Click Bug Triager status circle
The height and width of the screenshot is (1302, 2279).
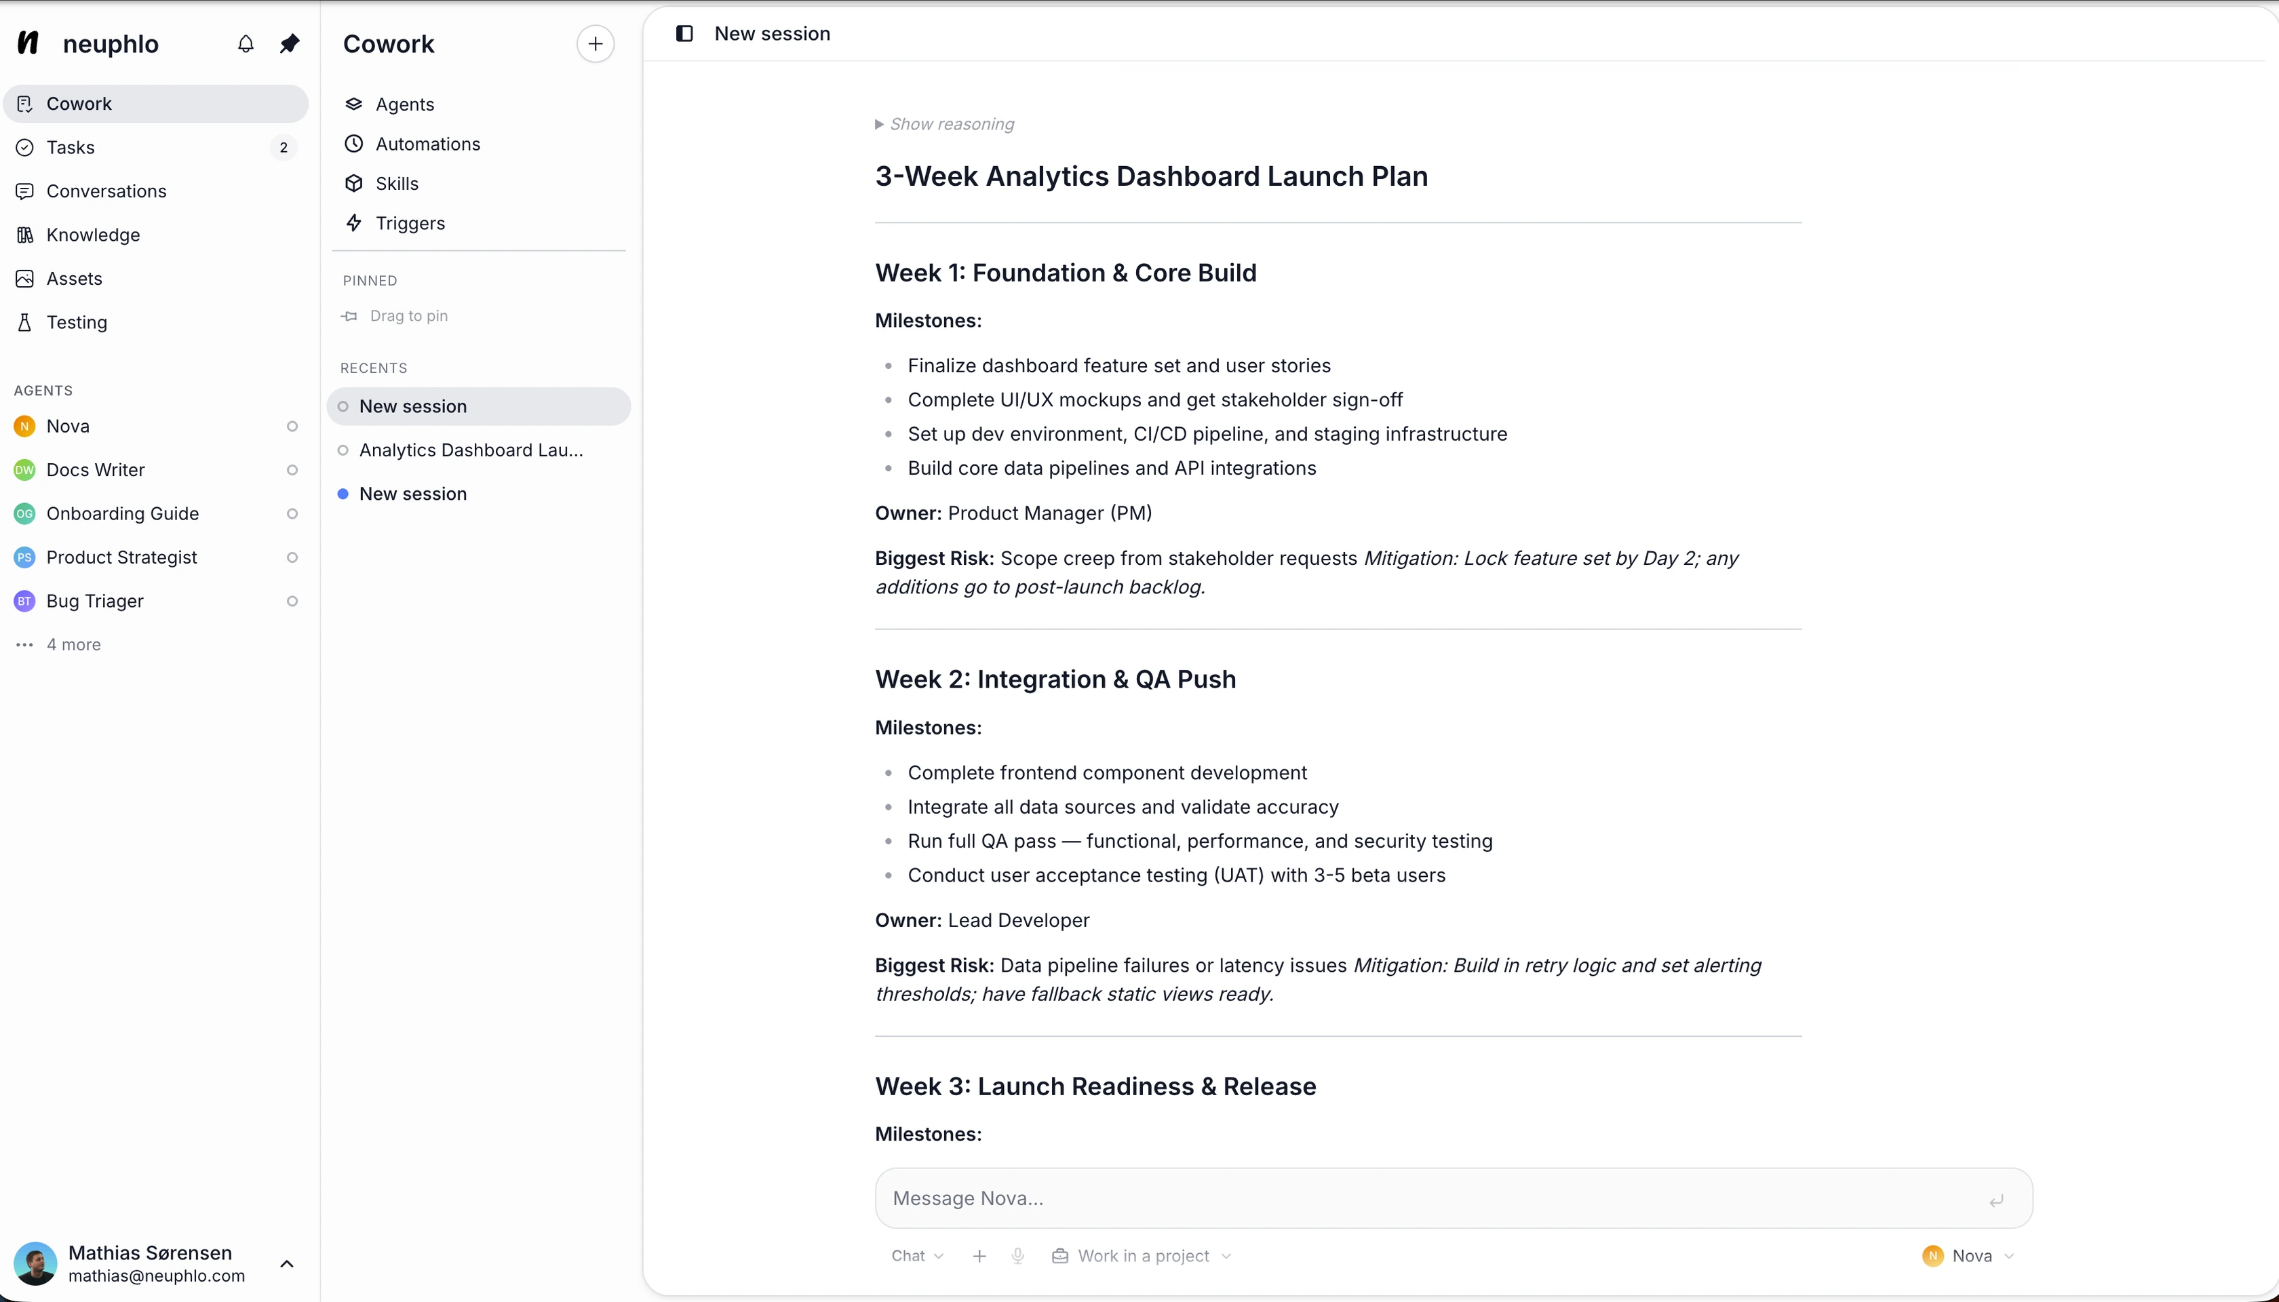[292, 601]
